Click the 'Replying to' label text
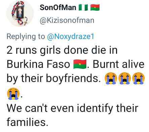 click(26, 37)
